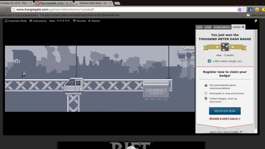Viewport: 265px width, 149px height.
Task: Click the chat bubble icon in register list
Action: click(x=206, y=93)
